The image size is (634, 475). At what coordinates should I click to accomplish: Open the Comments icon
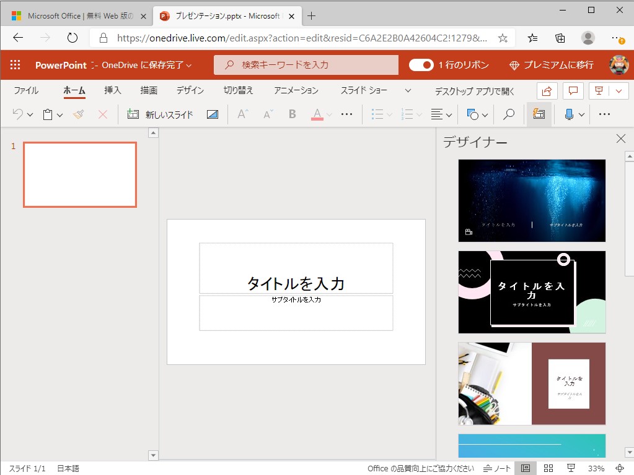[573, 90]
